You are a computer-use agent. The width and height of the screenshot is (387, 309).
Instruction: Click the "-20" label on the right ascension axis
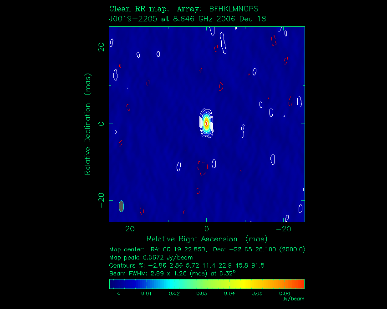(284, 229)
